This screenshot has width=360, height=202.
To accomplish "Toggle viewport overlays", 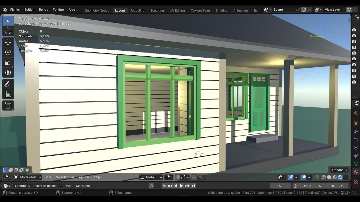I will (x=304, y=177).
